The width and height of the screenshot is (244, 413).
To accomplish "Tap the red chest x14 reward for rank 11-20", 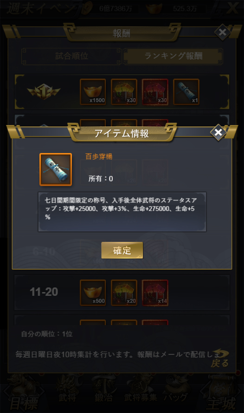I will tap(155, 293).
